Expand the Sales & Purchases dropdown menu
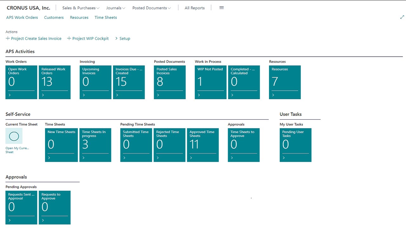 point(81,8)
